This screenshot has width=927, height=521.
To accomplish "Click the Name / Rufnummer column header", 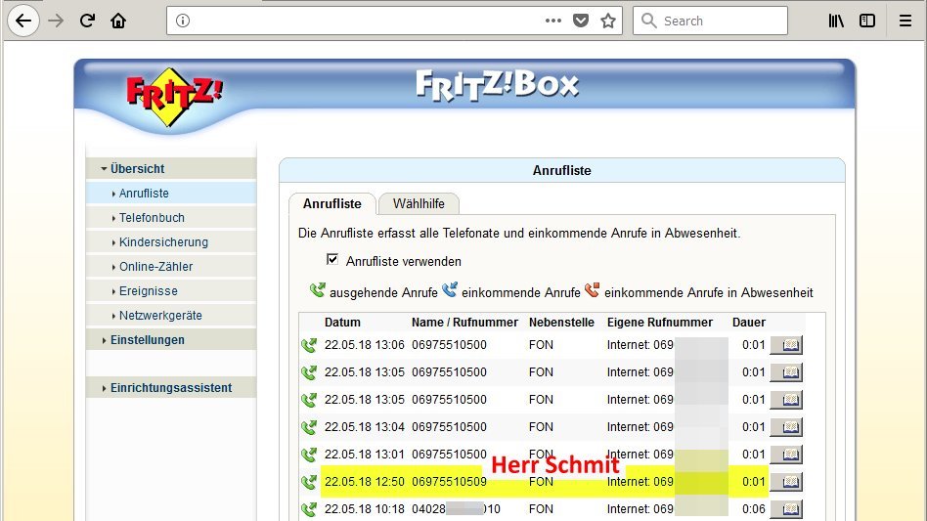I will point(464,323).
